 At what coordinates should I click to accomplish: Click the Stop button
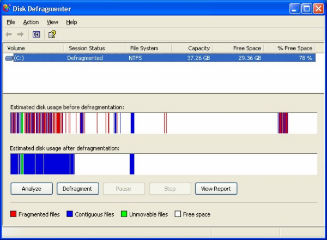point(170,189)
